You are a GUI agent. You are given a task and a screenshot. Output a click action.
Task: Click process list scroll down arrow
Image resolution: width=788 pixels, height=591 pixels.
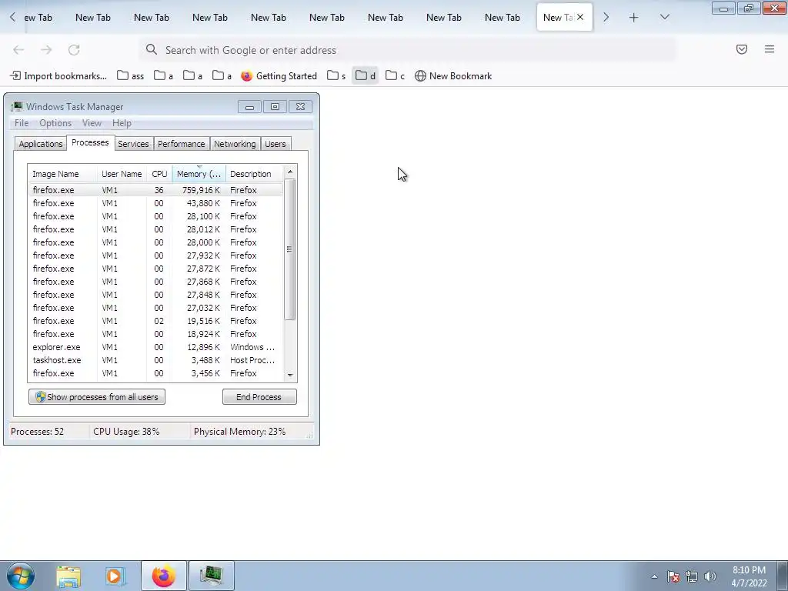click(x=290, y=376)
